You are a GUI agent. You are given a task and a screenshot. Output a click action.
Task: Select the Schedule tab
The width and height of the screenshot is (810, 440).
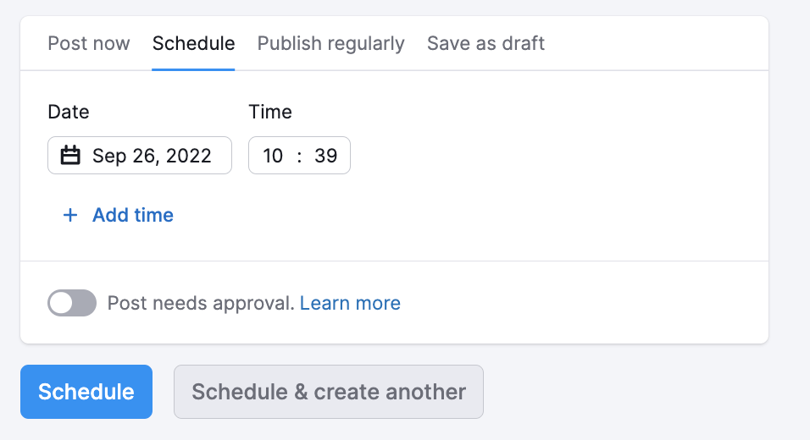(193, 43)
